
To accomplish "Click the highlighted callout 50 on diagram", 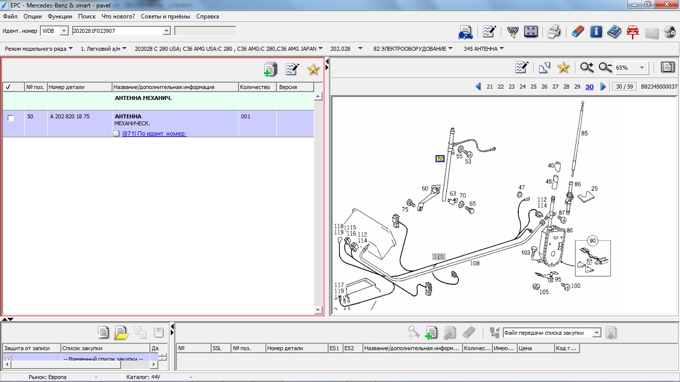I will pos(440,159).
